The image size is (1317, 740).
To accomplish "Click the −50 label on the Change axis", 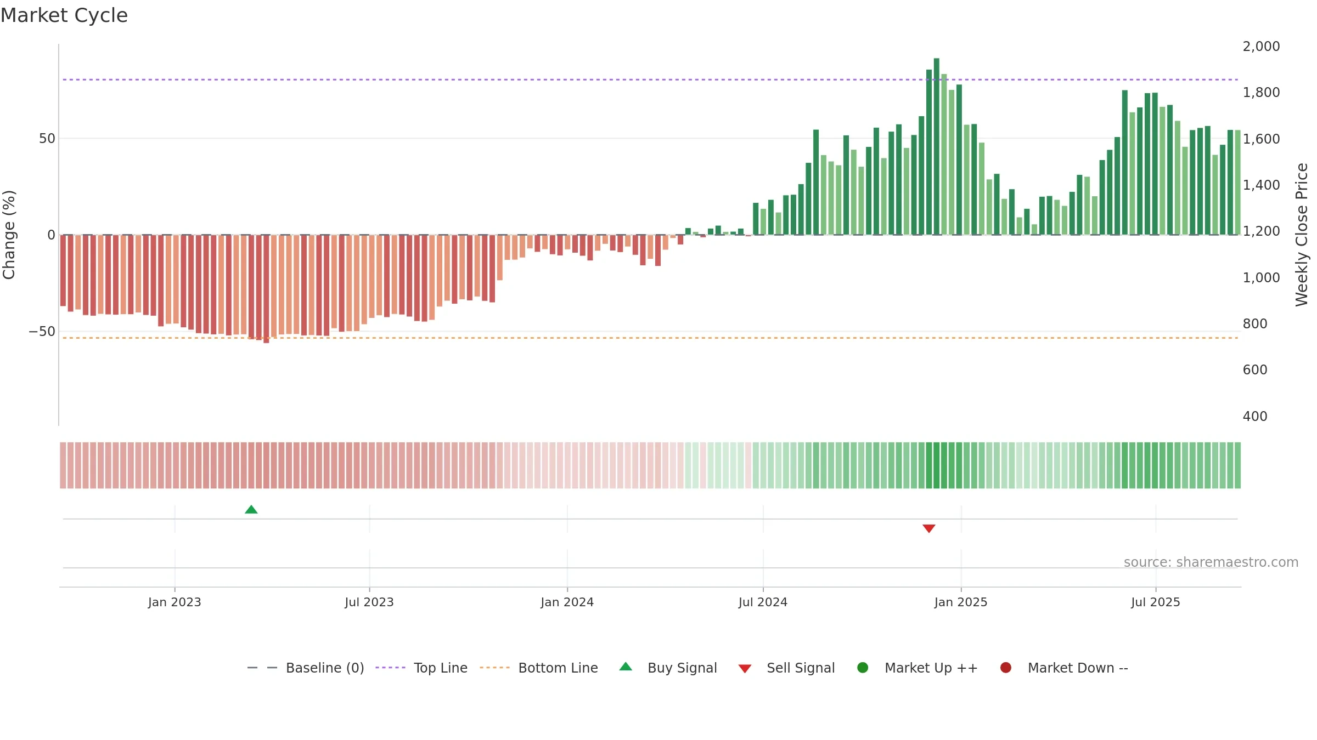I will pos(42,332).
